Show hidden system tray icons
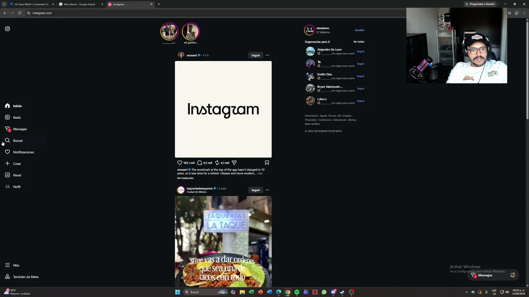529x297 pixels. [x=467, y=292]
